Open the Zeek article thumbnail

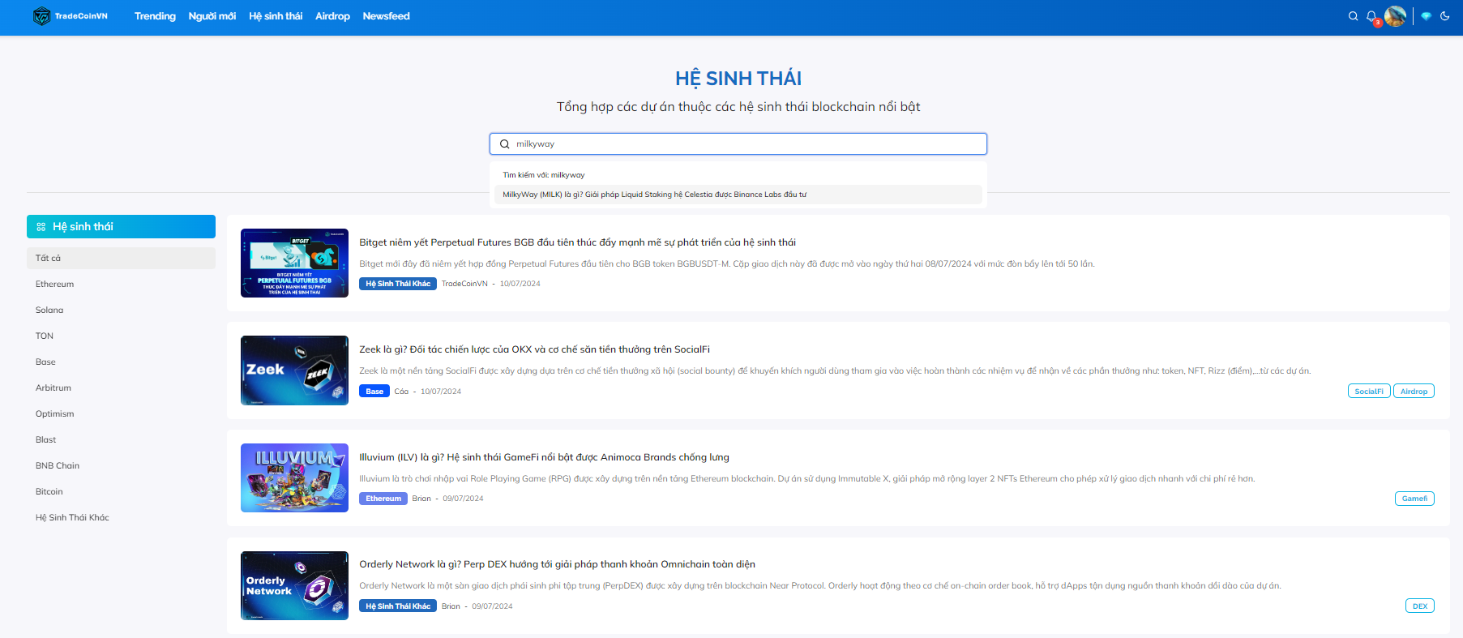[x=294, y=370]
